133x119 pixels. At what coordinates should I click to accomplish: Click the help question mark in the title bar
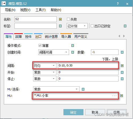click(x=118, y=4)
